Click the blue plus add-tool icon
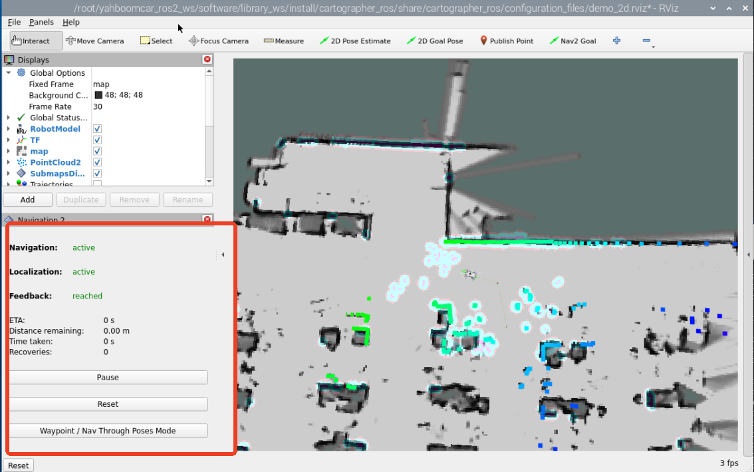The width and height of the screenshot is (754, 472). tap(616, 41)
